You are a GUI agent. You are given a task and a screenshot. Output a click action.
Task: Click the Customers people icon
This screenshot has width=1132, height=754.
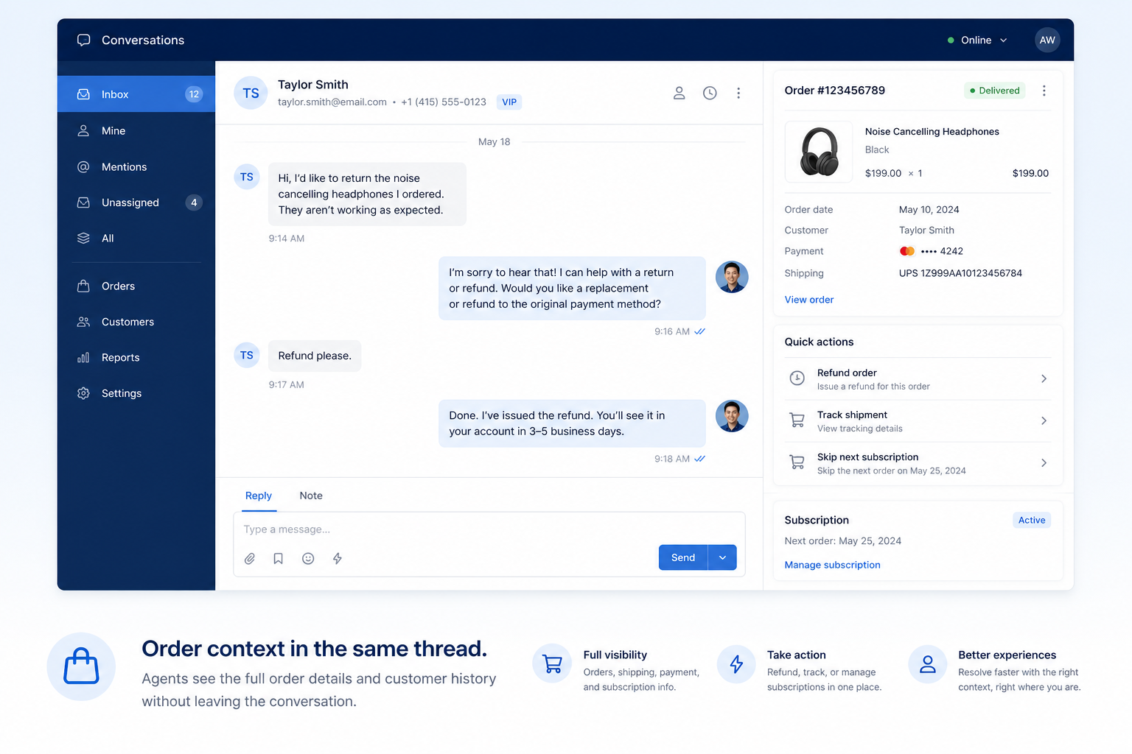[x=83, y=322]
